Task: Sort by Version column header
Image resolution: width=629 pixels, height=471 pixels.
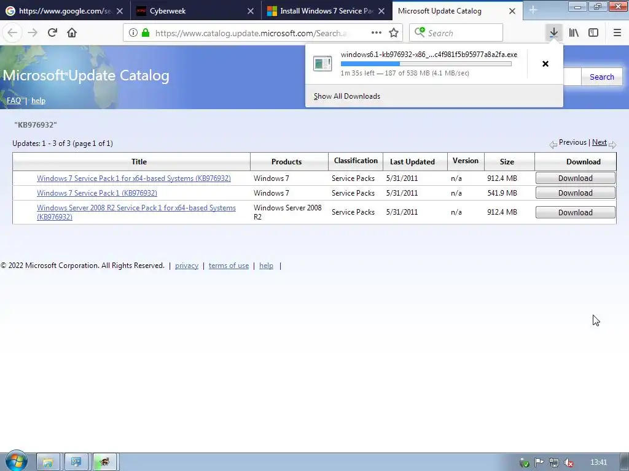Action: (466, 161)
